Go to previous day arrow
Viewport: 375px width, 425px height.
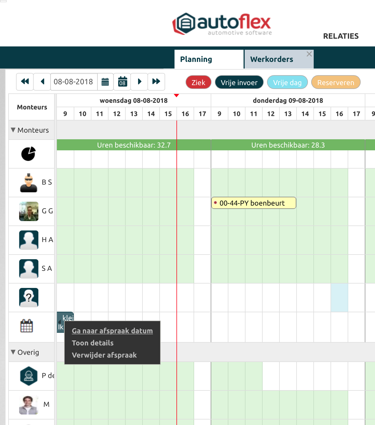(x=42, y=82)
